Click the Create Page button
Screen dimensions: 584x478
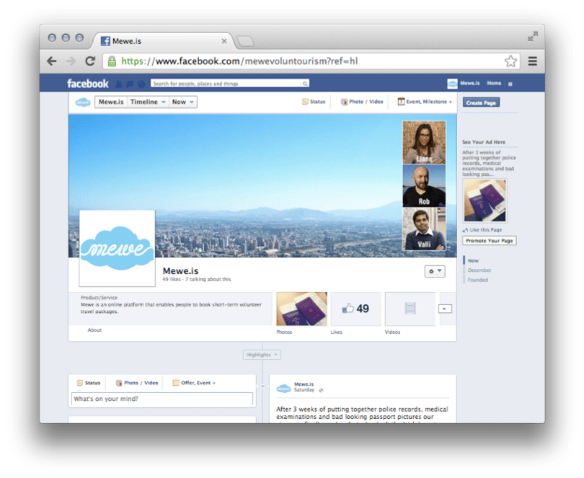pyautogui.click(x=481, y=102)
